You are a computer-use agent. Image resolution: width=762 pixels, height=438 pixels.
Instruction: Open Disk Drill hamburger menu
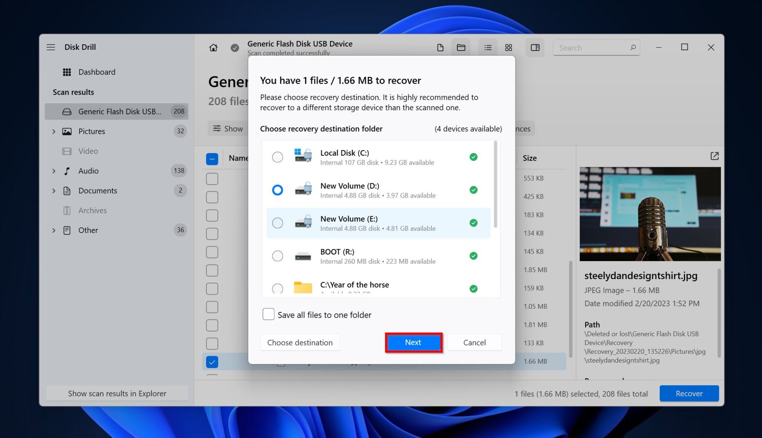click(x=51, y=46)
